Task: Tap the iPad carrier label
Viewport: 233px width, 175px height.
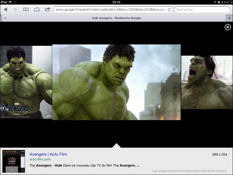Action: pyautogui.click(x=4, y=2)
